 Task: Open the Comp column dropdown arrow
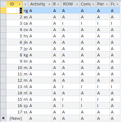[x=93, y=4]
